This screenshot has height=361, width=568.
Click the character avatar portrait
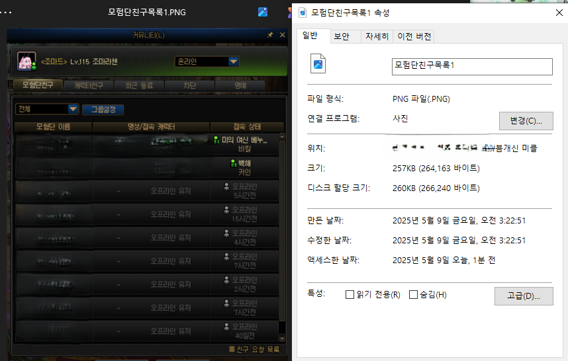(x=26, y=61)
